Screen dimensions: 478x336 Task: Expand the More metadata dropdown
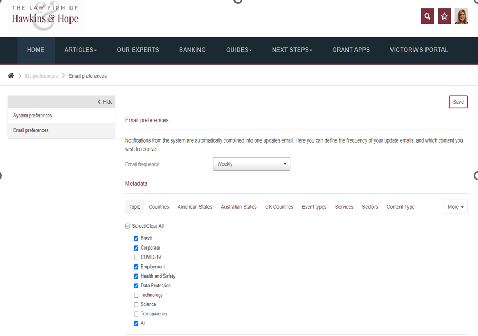(455, 207)
